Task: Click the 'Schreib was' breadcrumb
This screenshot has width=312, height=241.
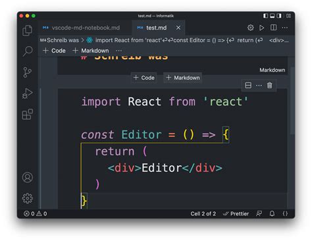Action: coord(63,40)
